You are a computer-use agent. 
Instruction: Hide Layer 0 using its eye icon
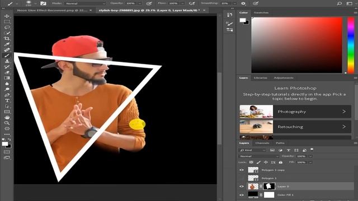[x=242, y=186]
